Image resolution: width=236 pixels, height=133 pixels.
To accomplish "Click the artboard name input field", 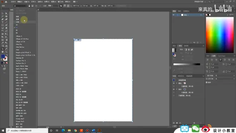I will coord(53,6).
